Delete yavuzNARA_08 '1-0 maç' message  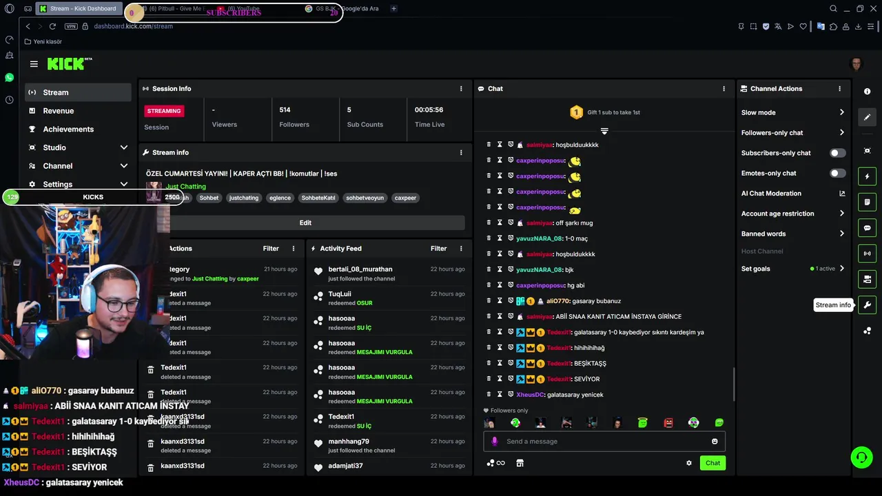[489, 238]
